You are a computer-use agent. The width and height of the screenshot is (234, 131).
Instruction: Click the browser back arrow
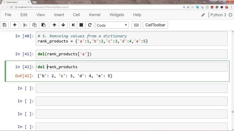tap(3, 7)
